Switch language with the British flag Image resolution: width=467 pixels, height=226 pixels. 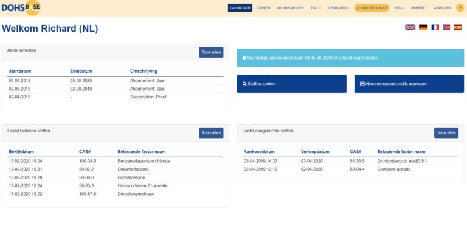[x=410, y=27]
